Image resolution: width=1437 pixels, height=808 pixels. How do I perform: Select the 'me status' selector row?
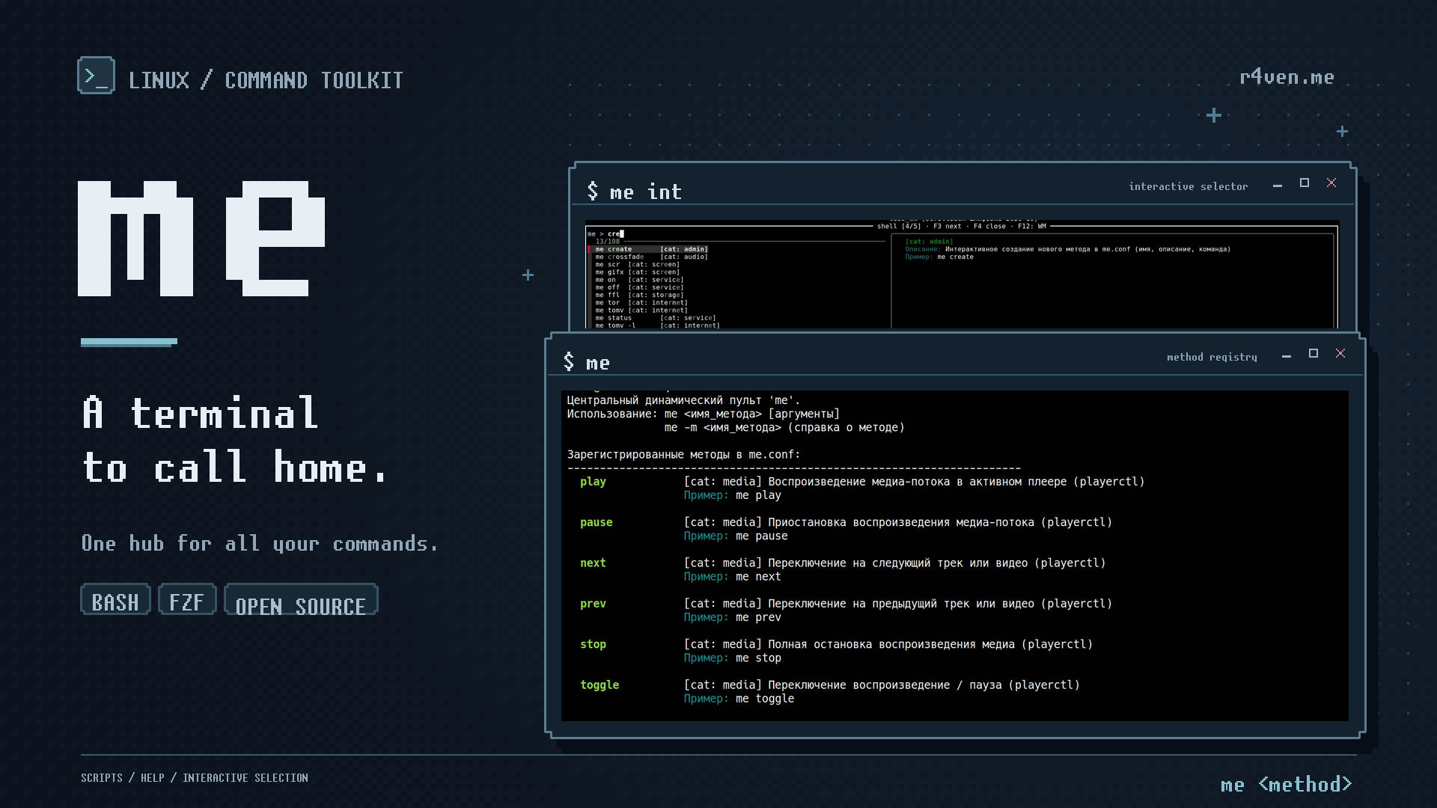point(655,318)
